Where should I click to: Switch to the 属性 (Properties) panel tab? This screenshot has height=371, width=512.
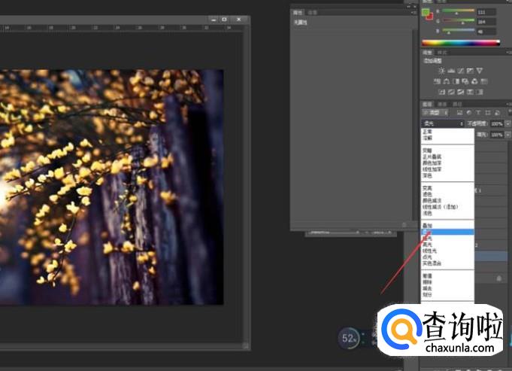tap(298, 12)
